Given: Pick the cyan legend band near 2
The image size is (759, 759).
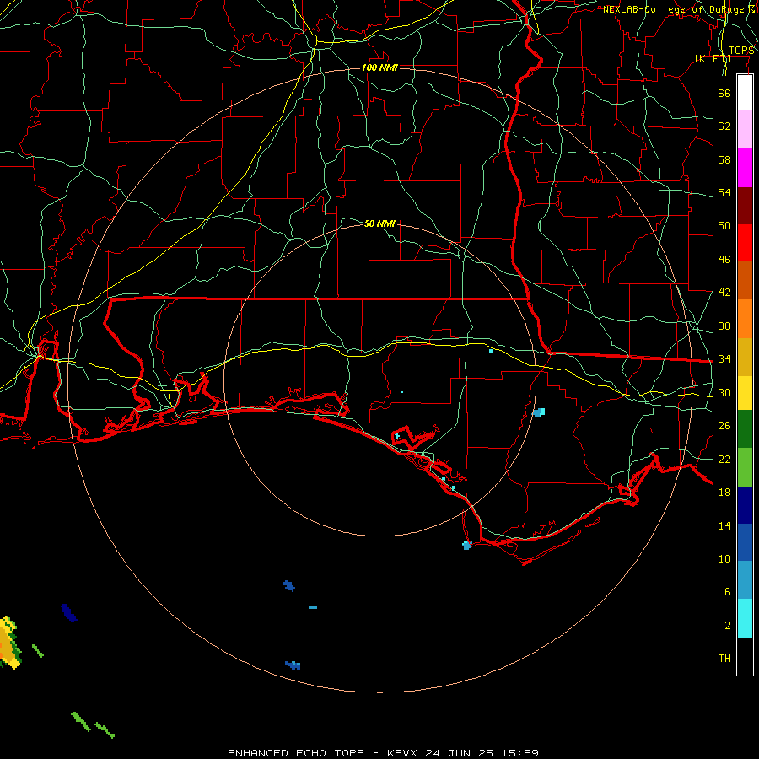Looking at the screenshot, I should pos(745,618).
